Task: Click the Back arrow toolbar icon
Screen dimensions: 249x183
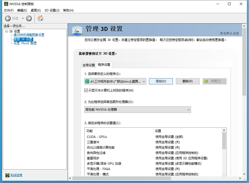Action: [8, 18]
